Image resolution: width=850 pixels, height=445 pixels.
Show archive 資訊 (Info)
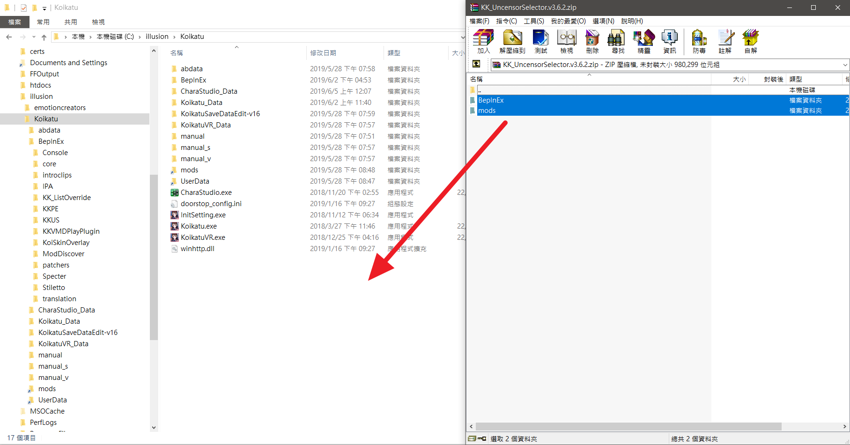tap(669, 41)
